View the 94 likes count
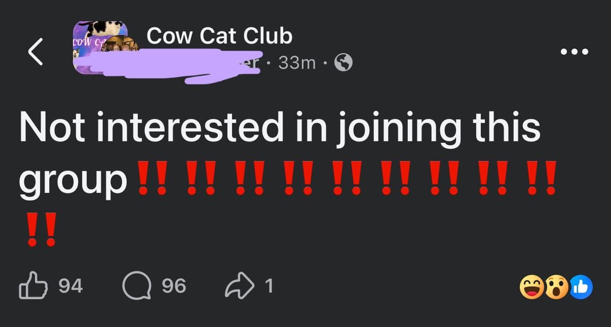Image resolution: width=611 pixels, height=327 pixels. 71,286
